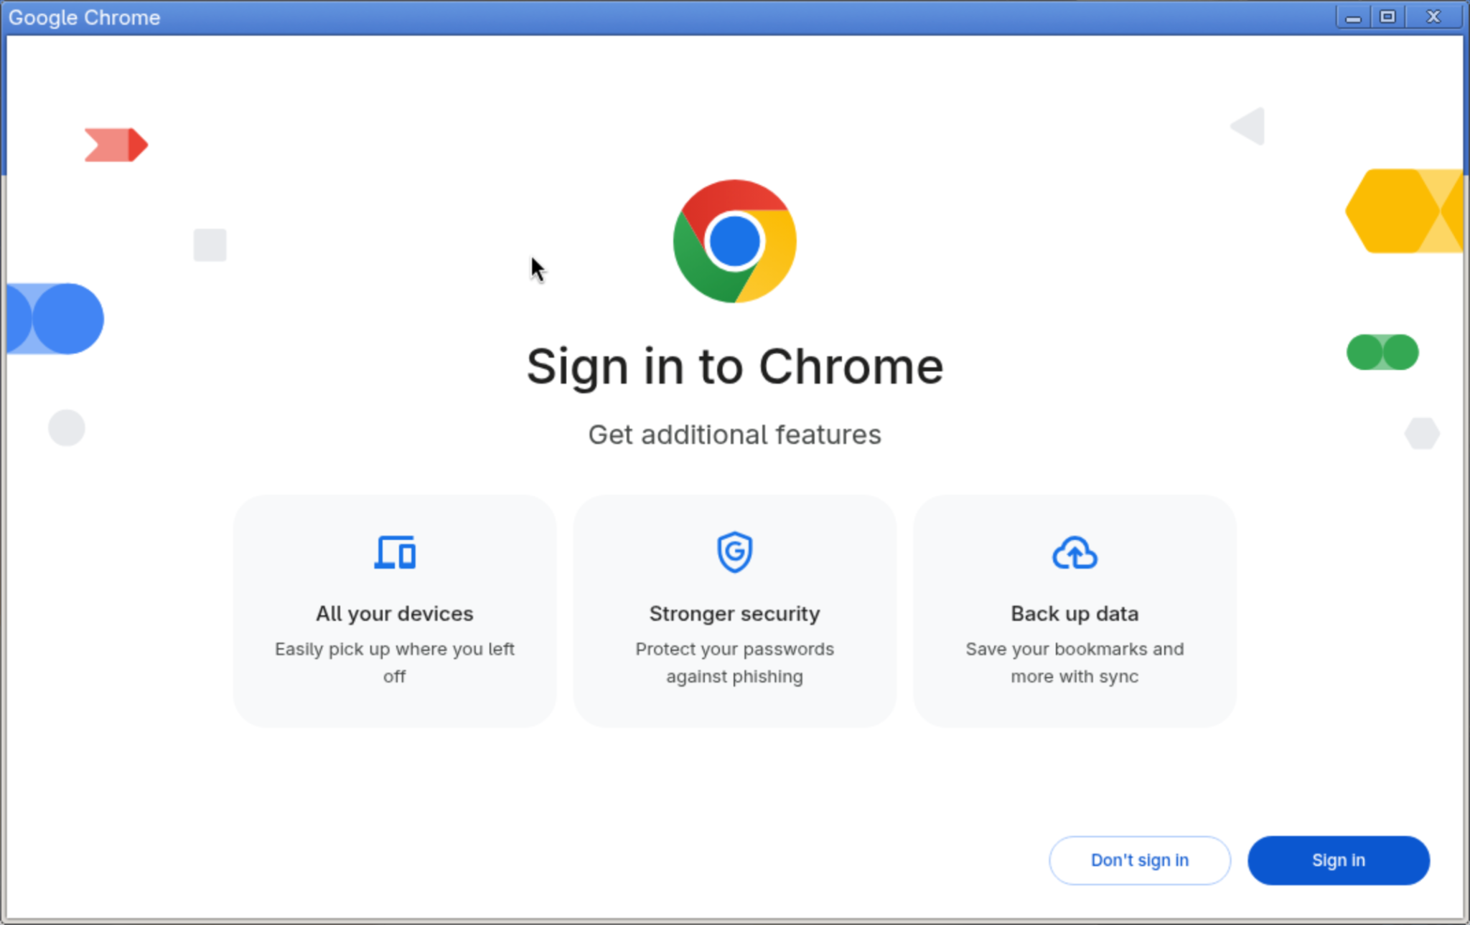
Task: Maximize the Google Chrome window
Action: click(x=1387, y=16)
